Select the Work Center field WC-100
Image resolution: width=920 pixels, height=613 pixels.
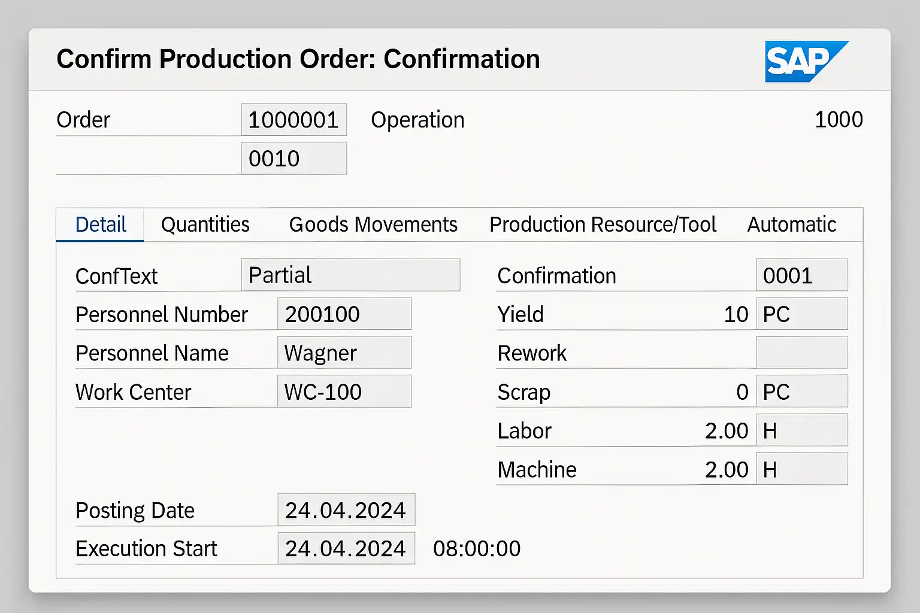click(x=344, y=392)
